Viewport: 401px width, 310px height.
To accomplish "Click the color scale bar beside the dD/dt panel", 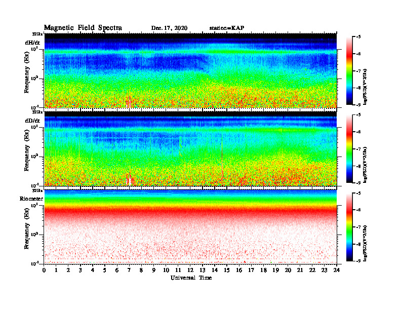I will (349, 148).
